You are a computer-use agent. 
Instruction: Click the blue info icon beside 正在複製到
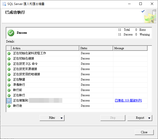pyautogui.click(x=9, y=100)
